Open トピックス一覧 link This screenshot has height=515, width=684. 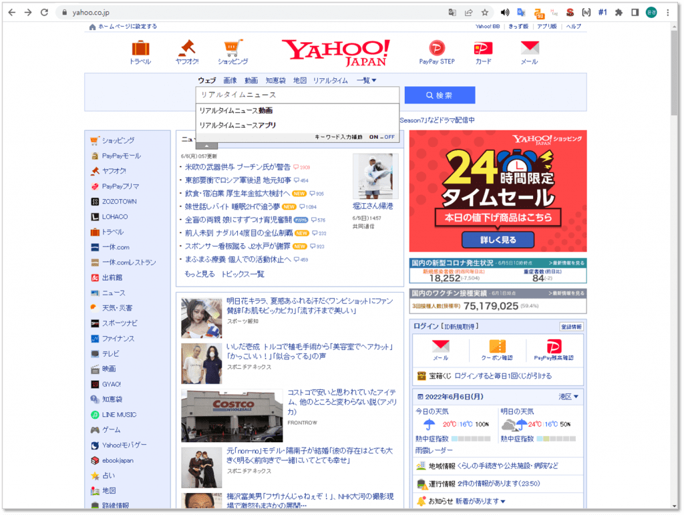point(242,274)
